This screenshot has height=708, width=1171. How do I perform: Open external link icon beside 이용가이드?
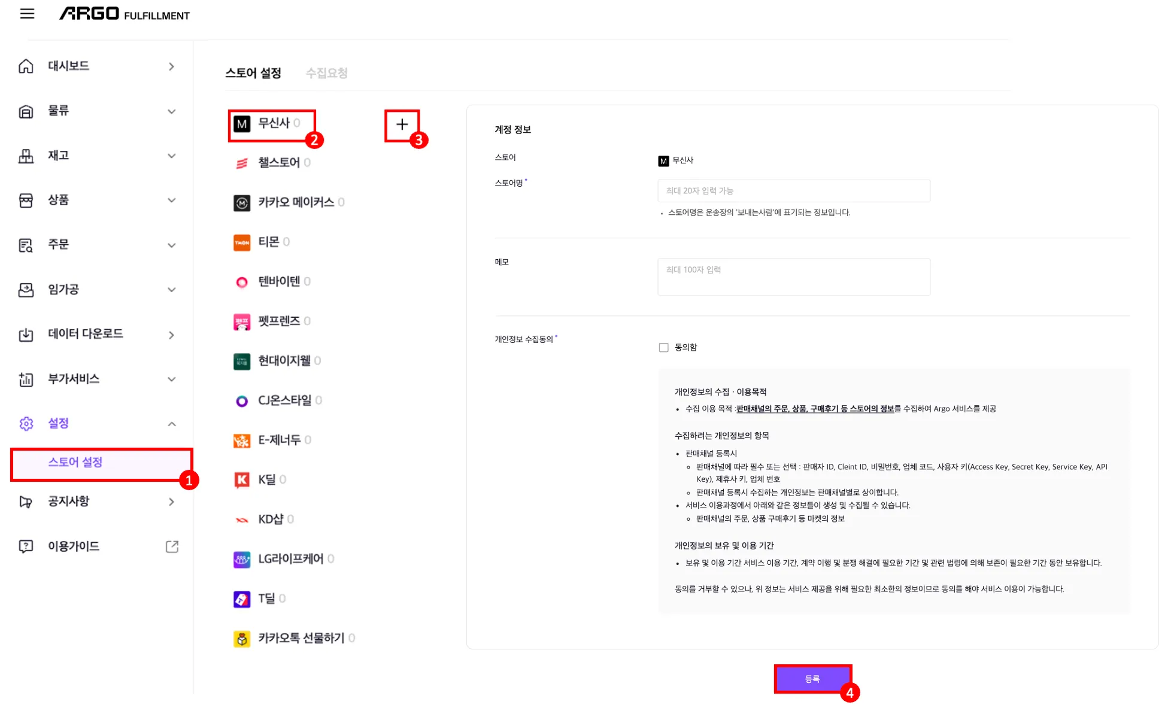pyautogui.click(x=172, y=546)
